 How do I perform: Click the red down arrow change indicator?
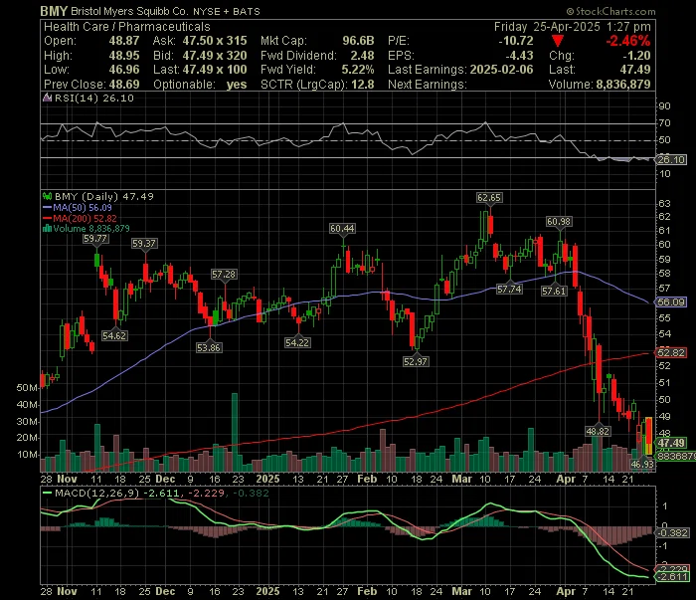(x=558, y=42)
